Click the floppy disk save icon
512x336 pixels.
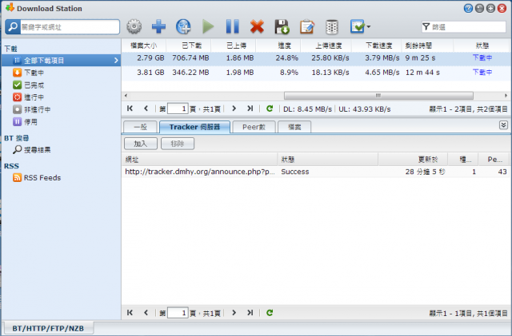282,26
